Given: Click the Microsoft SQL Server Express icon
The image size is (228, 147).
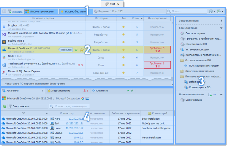Looking at the screenshot, I should click(4, 72).
